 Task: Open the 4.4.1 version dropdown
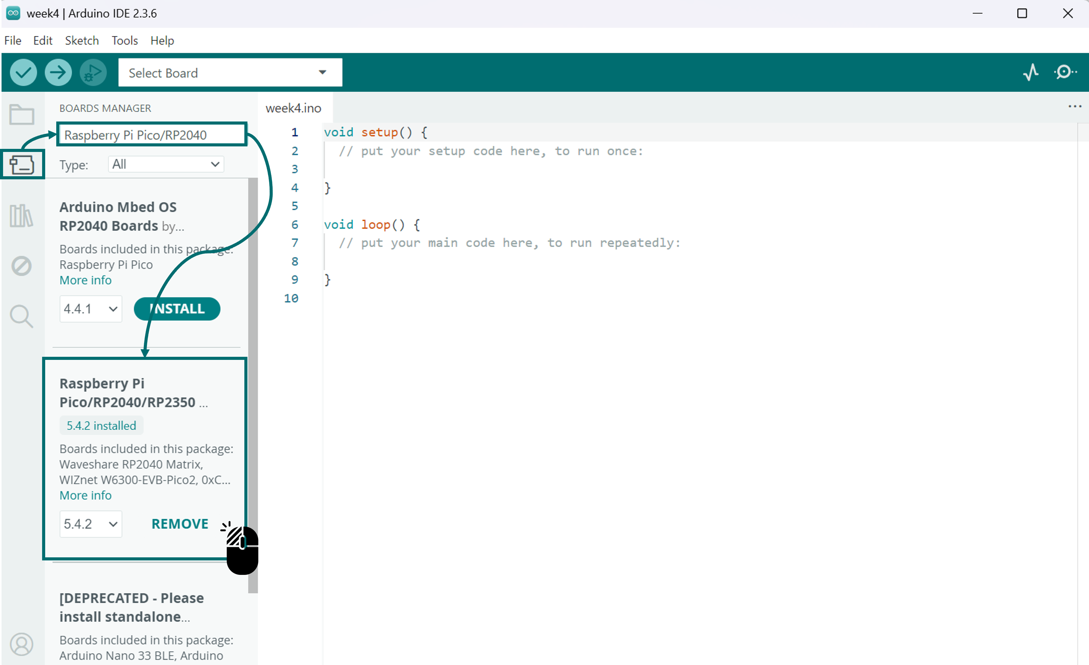tap(91, 309)
